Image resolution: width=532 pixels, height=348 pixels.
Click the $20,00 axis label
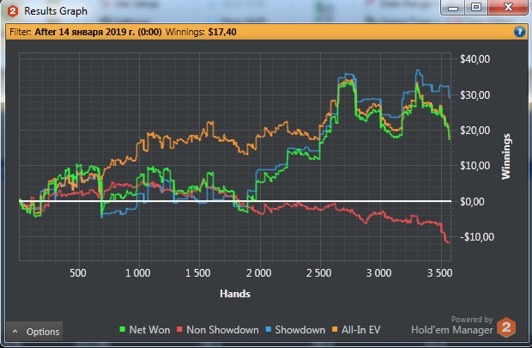475,130
